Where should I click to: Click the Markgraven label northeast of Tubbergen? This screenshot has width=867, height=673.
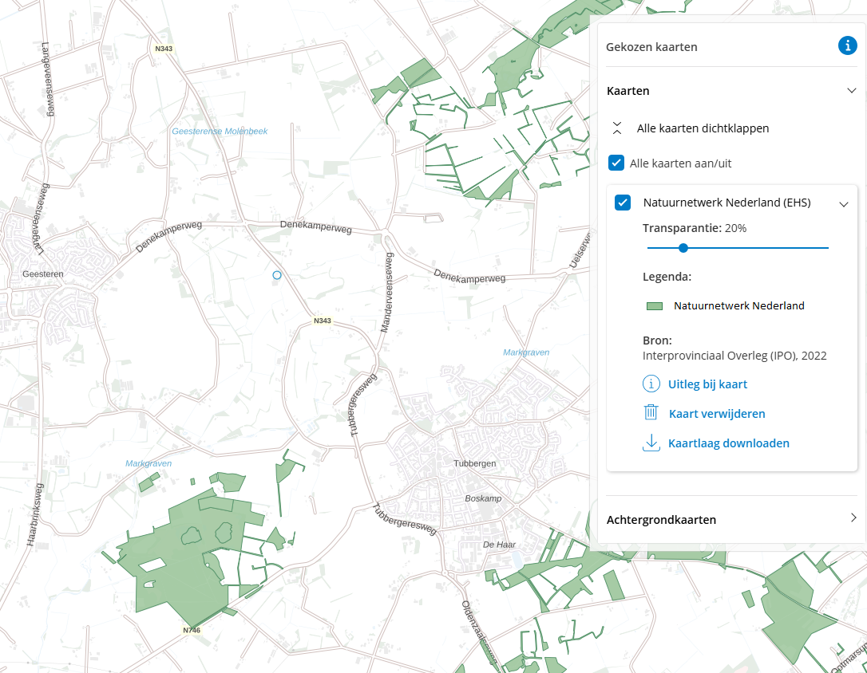pyautogui.click(x=526, y=352)
